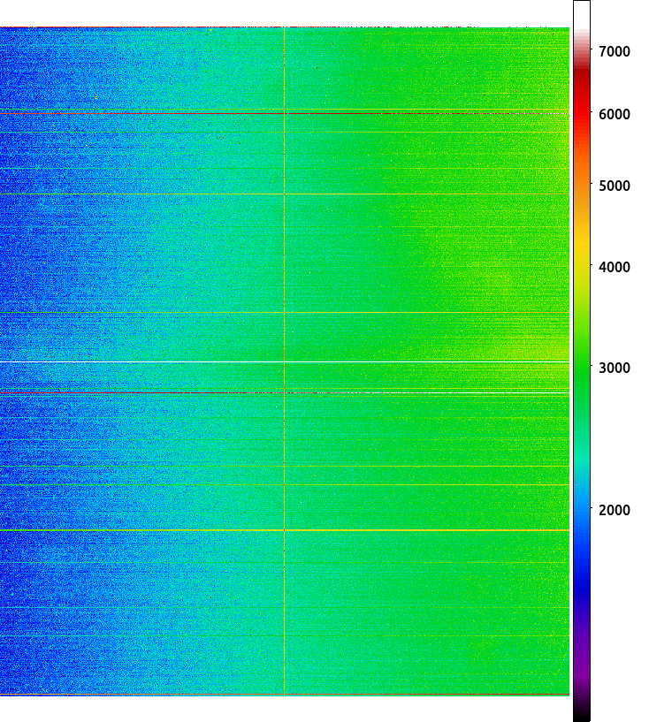This screenshot has width=672, height=722.
Task: Click the thick yellow horizontal line in lower heatmap
Action: (285, 530)
